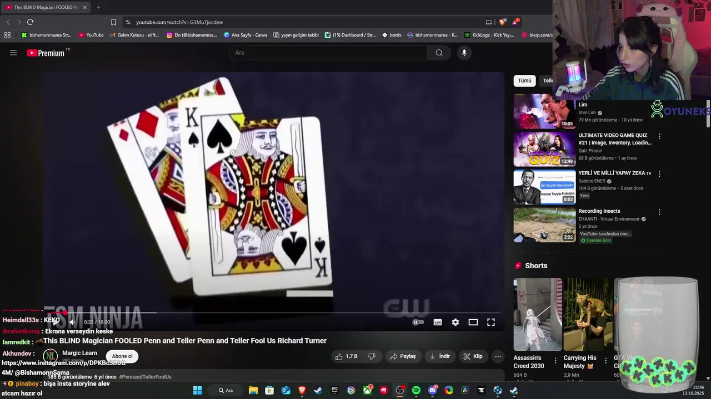Image resolution: width=711 pixels, height=399 pixels.
Task: Click the search magnifier button
Action: pyautogui.click(x=439, y=53)
